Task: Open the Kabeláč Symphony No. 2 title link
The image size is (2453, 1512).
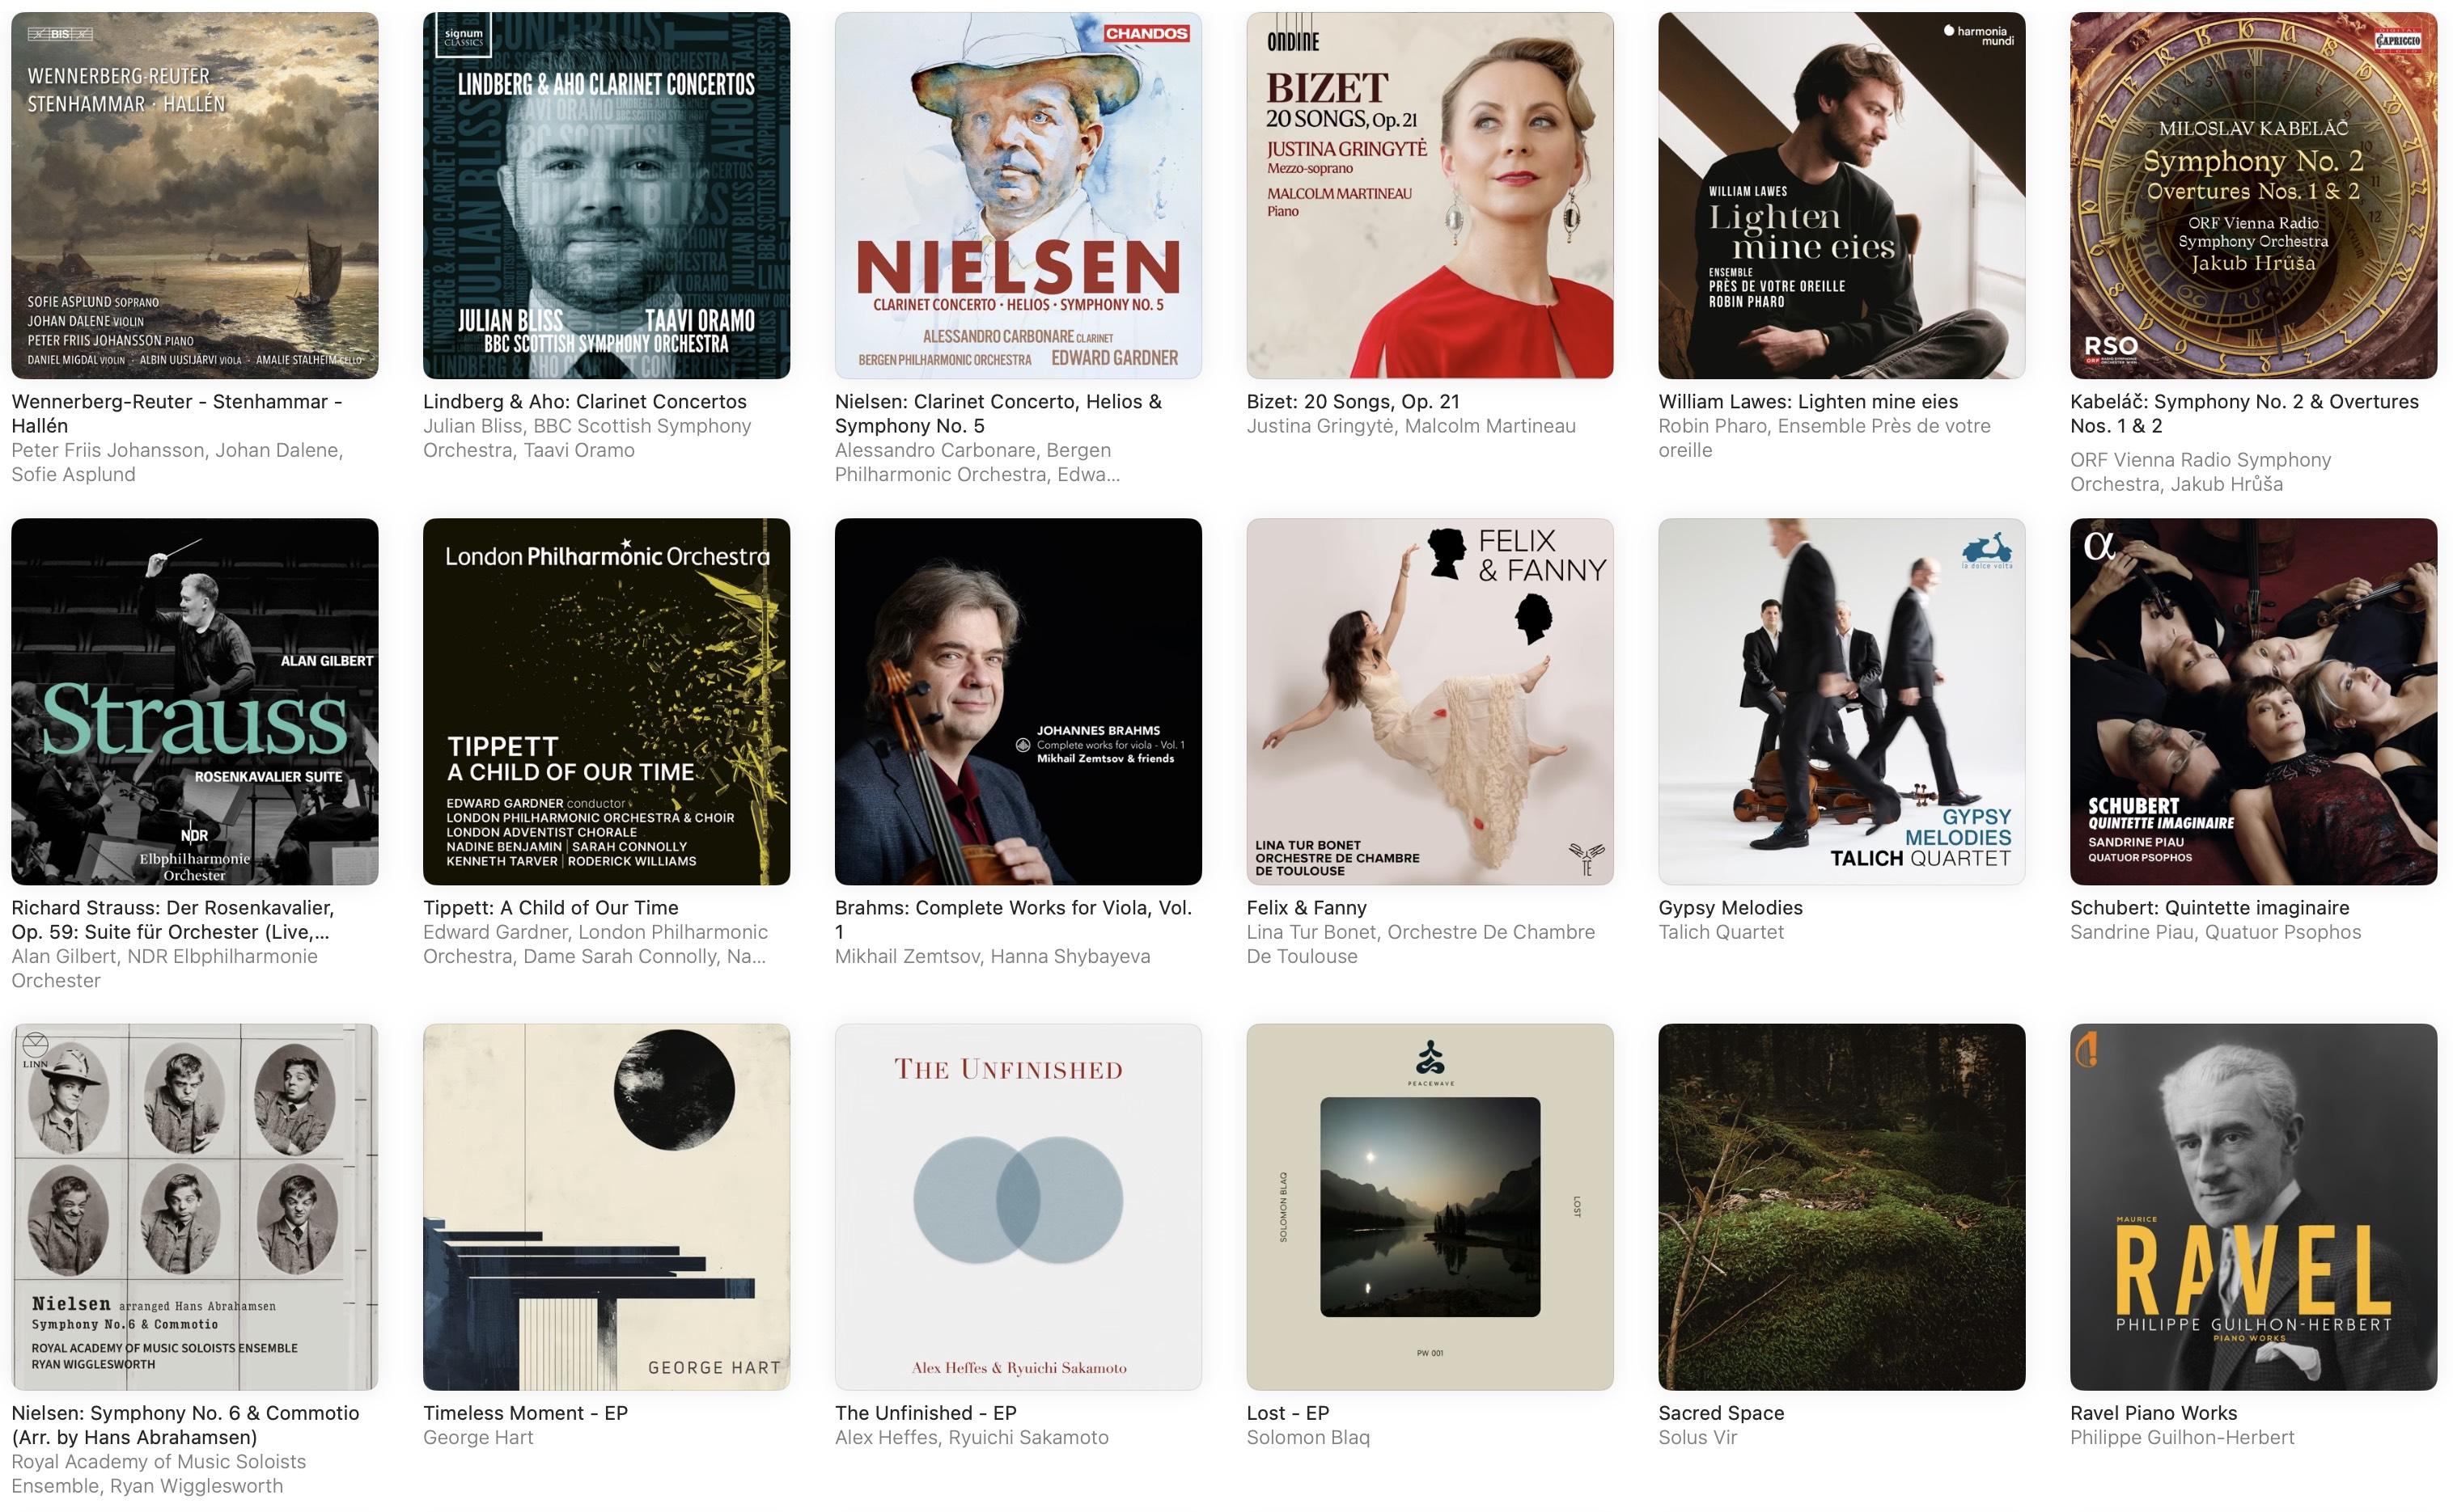Action: [x=2244, y=413]
